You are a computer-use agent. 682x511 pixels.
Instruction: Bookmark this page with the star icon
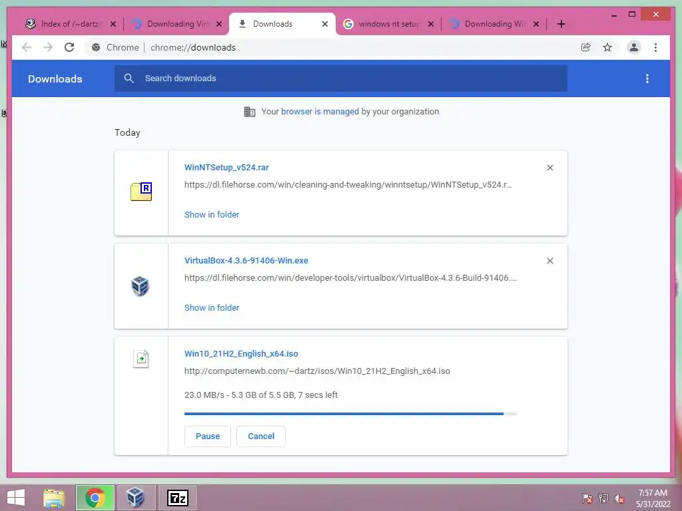607,47
